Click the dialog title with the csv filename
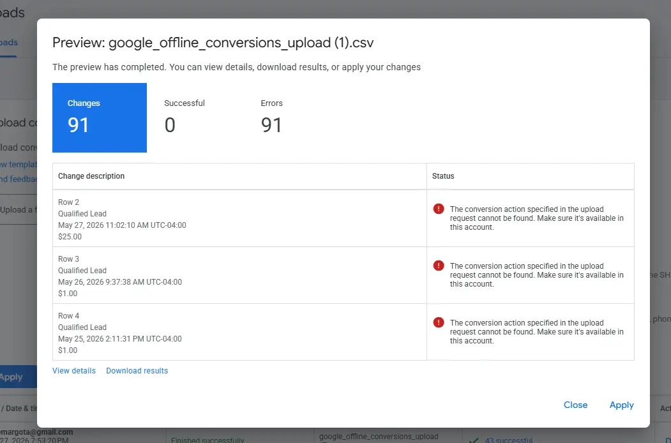Screen dimensions: 671x443 (213, 43)
